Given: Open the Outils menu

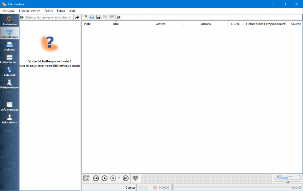Looking at the screenshot, I should coord(48,11).
